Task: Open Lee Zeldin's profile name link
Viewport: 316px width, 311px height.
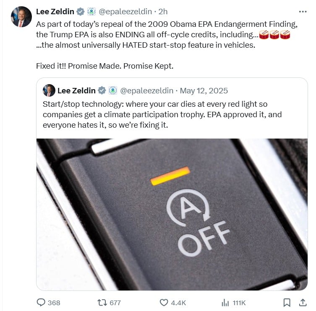Action: click(x=55, y=11)
